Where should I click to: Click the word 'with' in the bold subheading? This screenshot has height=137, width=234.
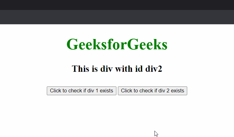pyautogui.click(x=124, y=69)
